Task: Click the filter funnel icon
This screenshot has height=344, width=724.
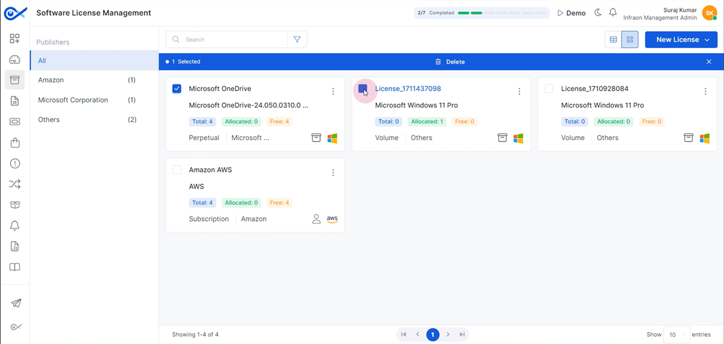Action: 297,40
